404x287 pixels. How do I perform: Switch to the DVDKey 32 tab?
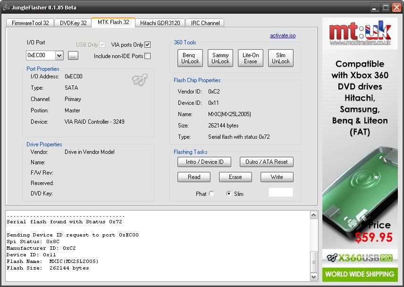73,23
